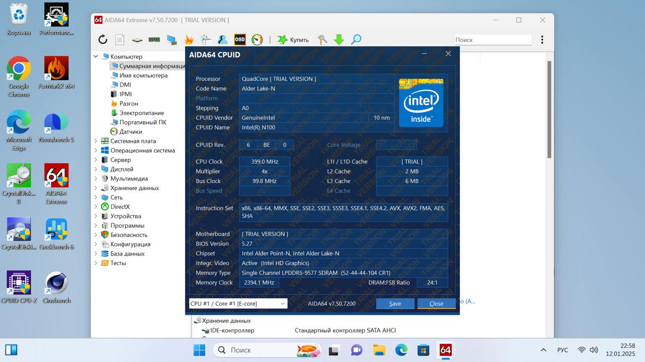Screen dimensions: 645x362
Task: Click the green download arrow icon
Action: (x=339, y=40)
